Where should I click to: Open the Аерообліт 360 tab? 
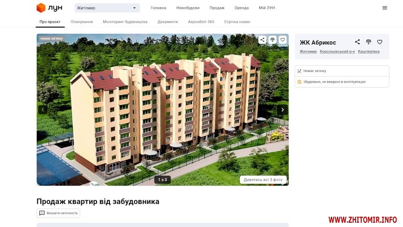[x=201, y=22]
